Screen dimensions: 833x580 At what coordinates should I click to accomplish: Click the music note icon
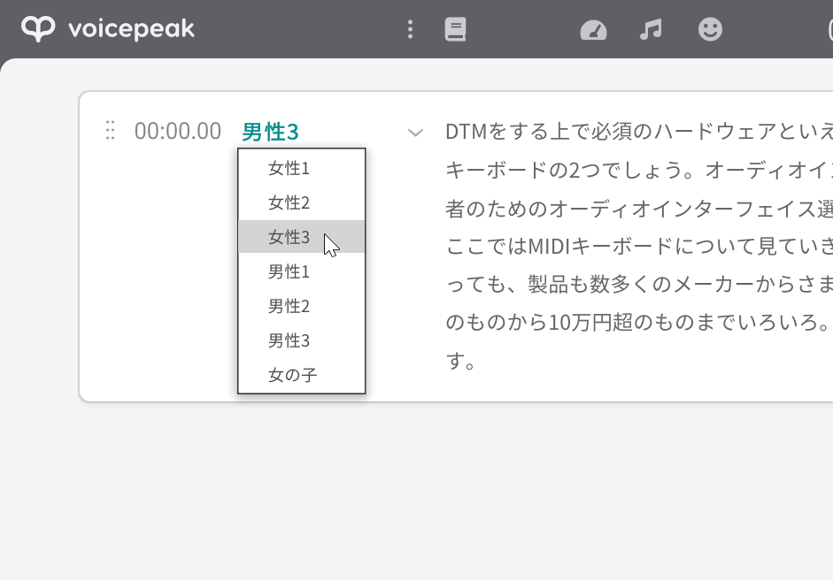tap(651, 29)
